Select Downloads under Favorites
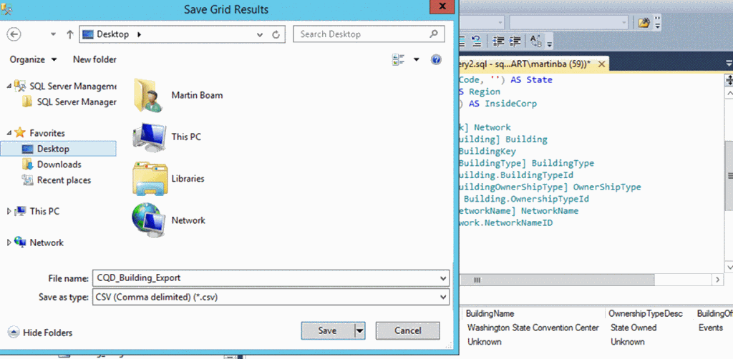The width and height of the screenshot is (733, 359). [x=59, y=164]
